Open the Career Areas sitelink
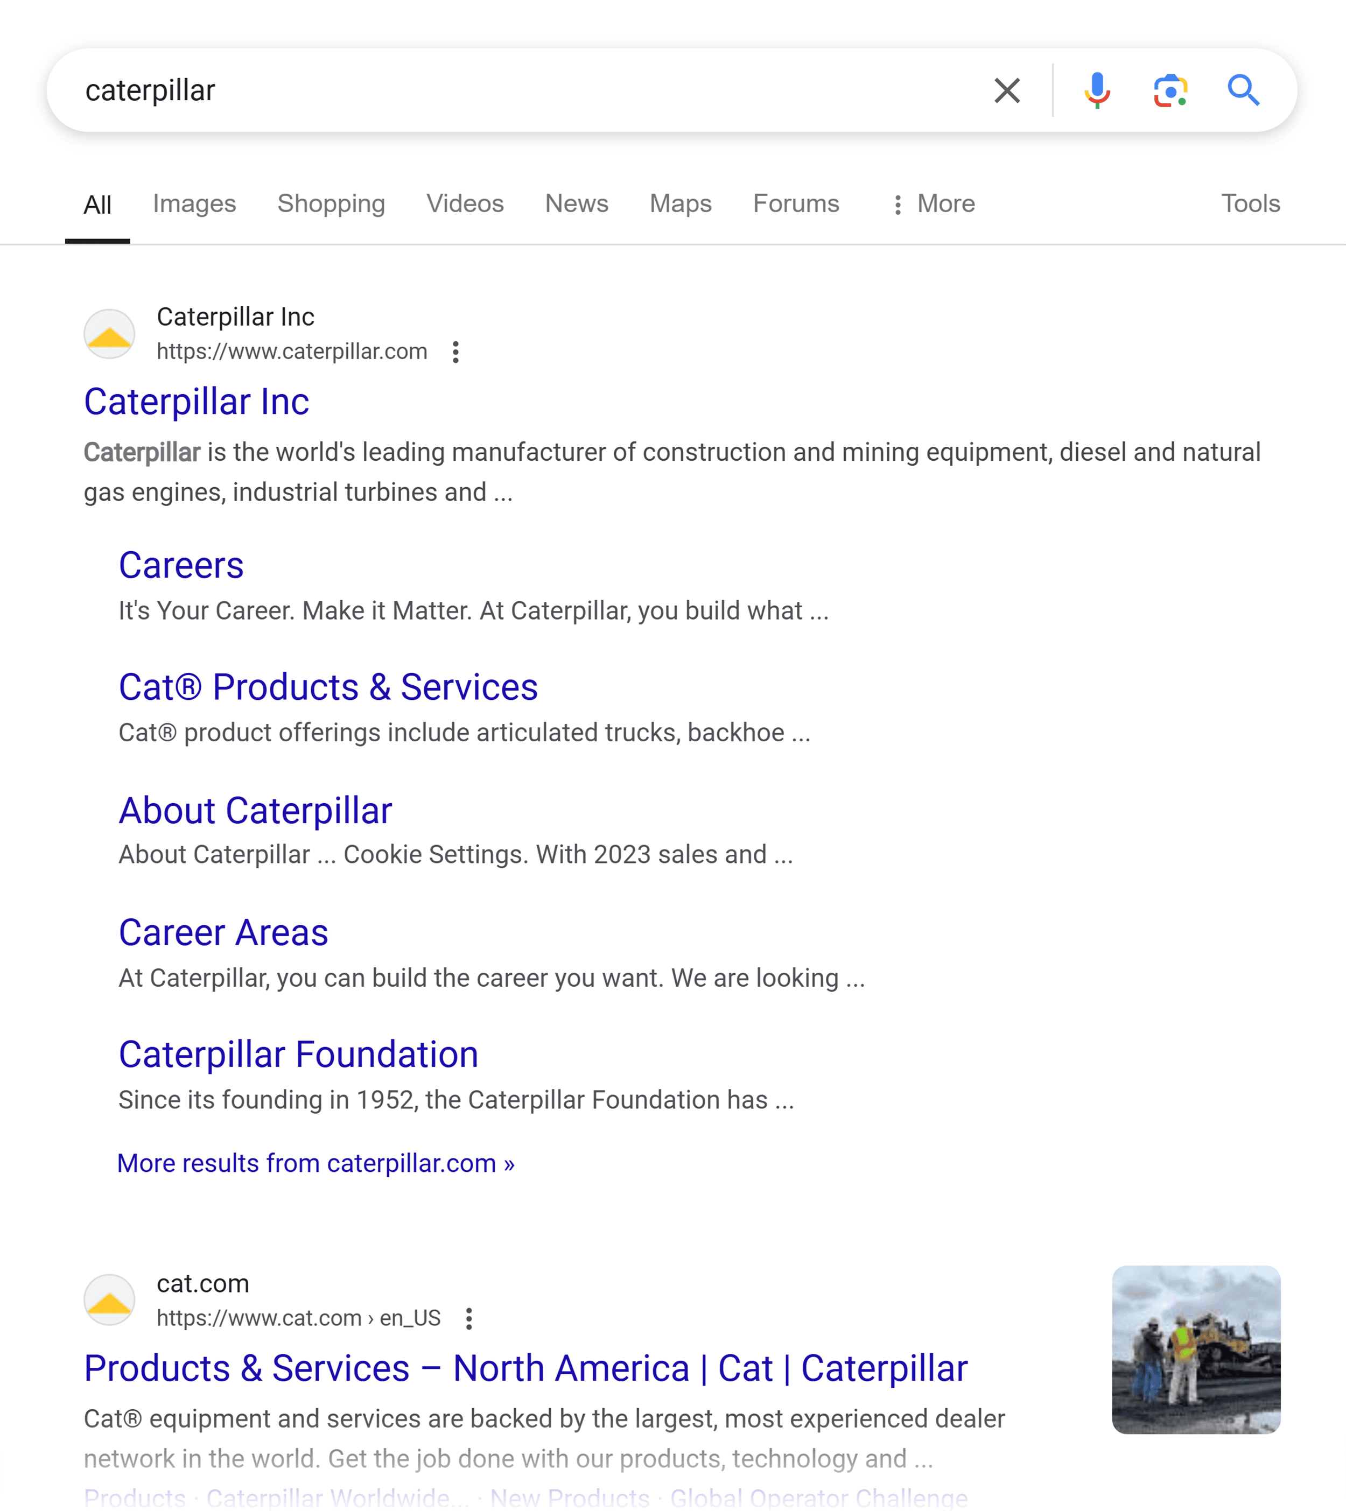This screenshot has width=1346, height=1511. (x=223, y=933)
